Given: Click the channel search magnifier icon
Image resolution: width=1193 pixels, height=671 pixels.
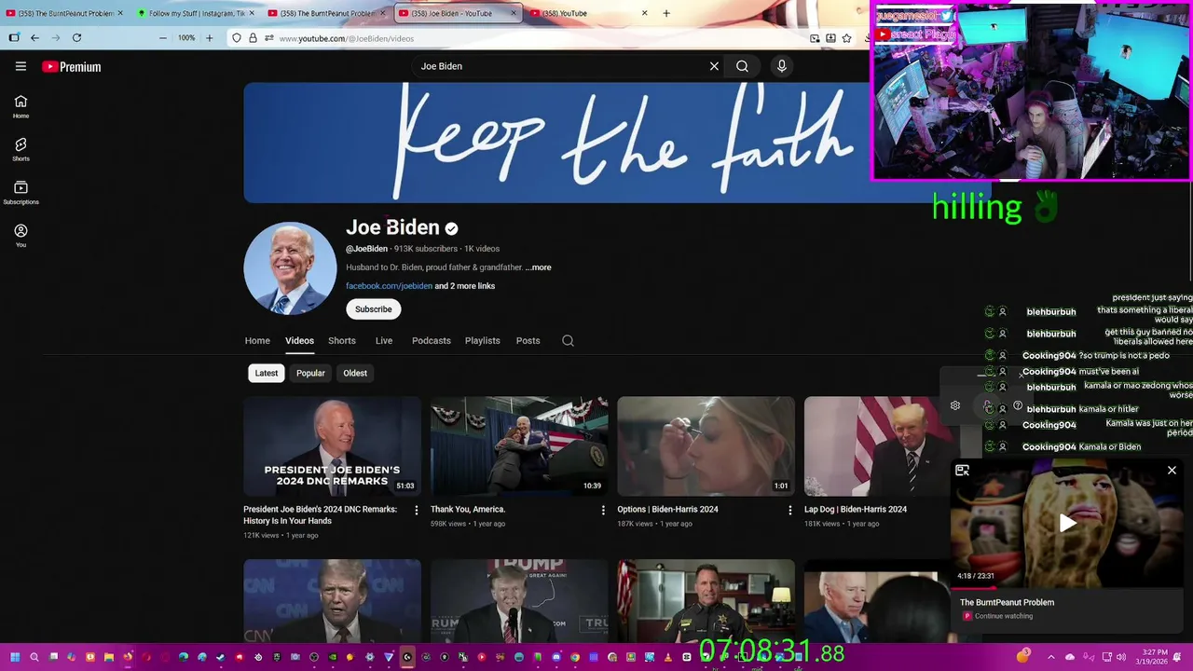Looking at the screenshot, I should pyautogui.click(x=568, y=341).
